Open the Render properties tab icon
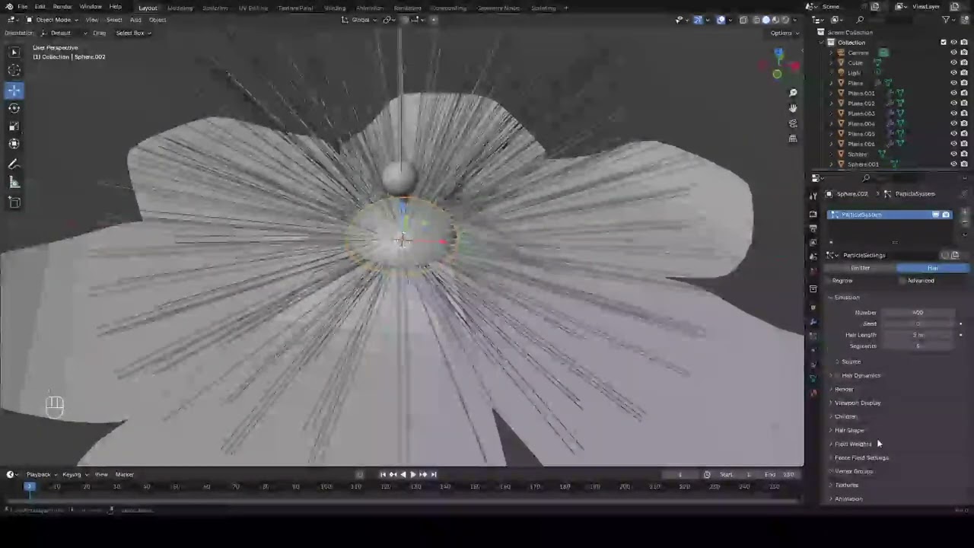 [813, 214]
